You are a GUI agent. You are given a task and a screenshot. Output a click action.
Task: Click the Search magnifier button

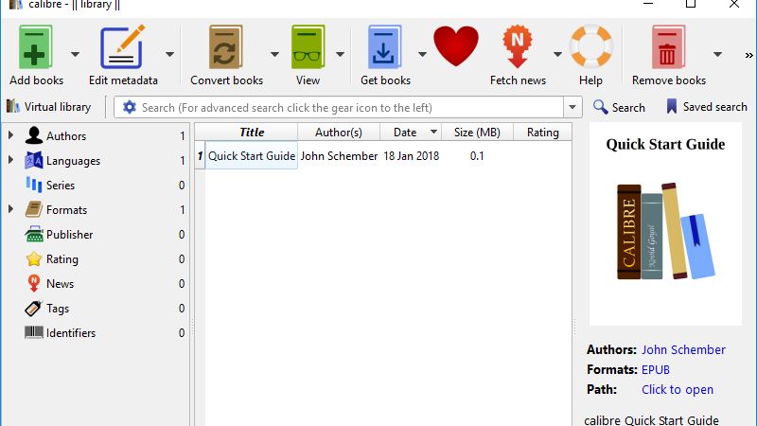tap(619, 107)
